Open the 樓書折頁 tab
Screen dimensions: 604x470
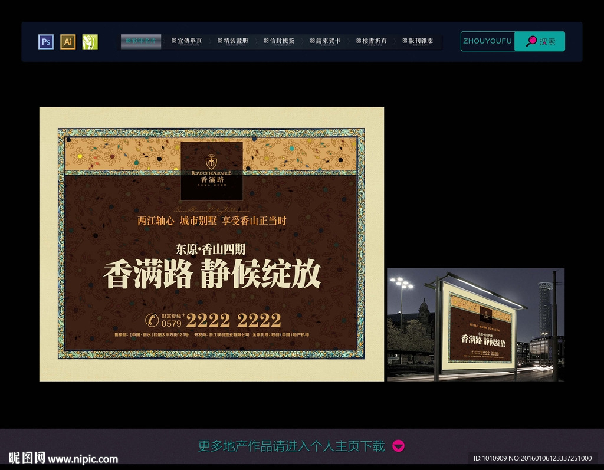pyautogui.click(x=372, y=41)
